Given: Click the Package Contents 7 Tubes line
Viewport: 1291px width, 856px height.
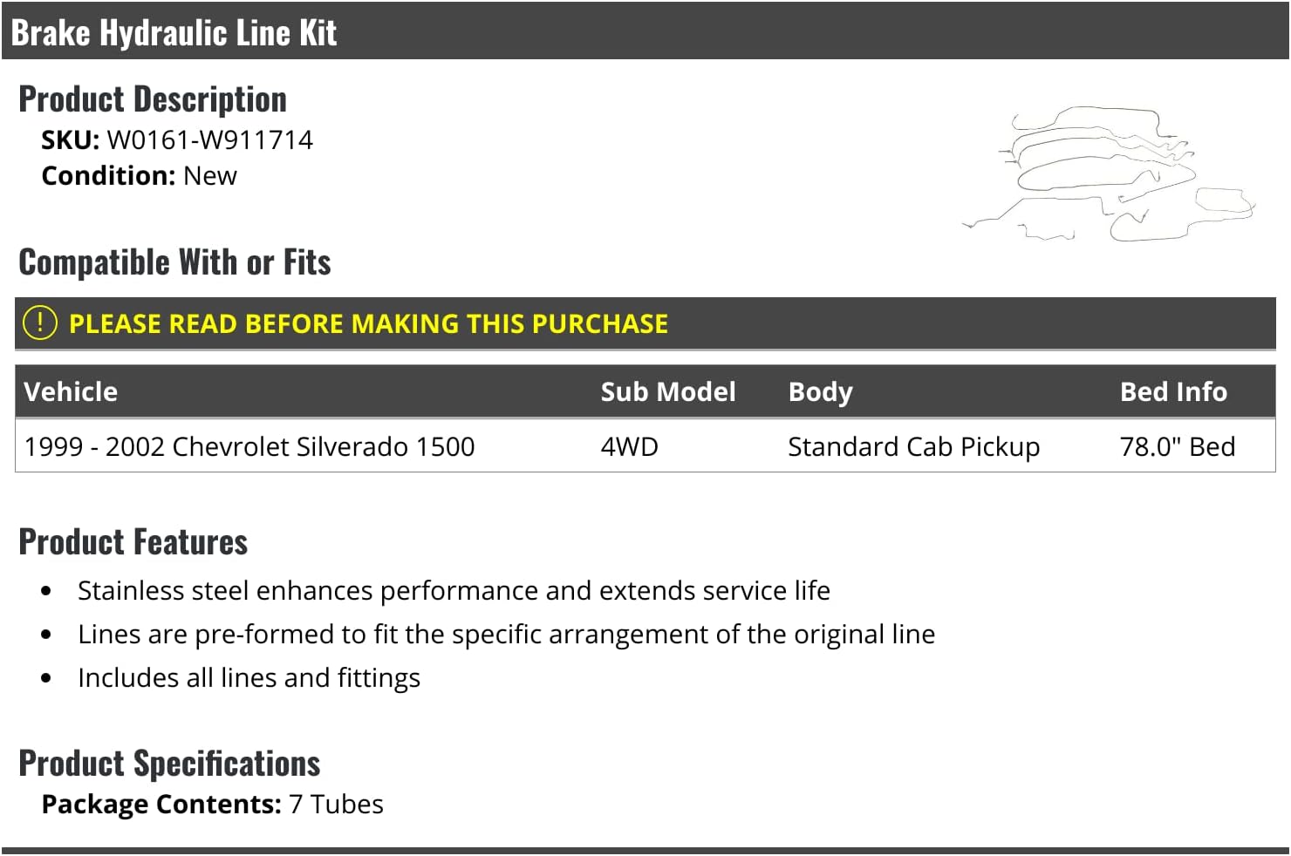Looking at the screenshot, I should pos(212,805).
